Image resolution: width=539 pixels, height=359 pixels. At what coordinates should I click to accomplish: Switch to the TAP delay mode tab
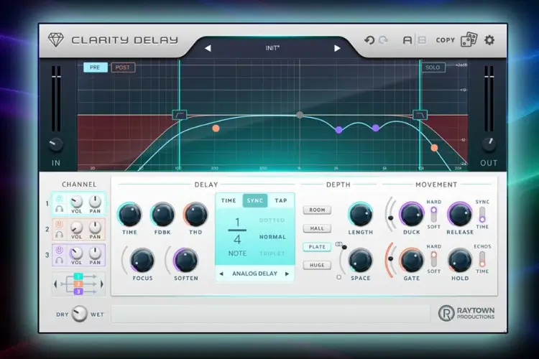tap(281, 200)
